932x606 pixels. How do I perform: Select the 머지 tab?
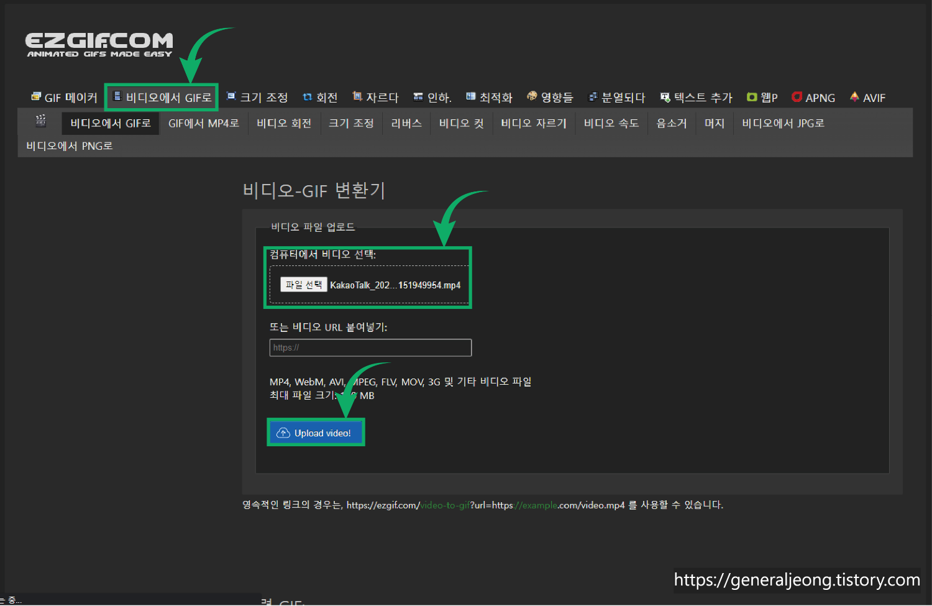pos(715,123)
